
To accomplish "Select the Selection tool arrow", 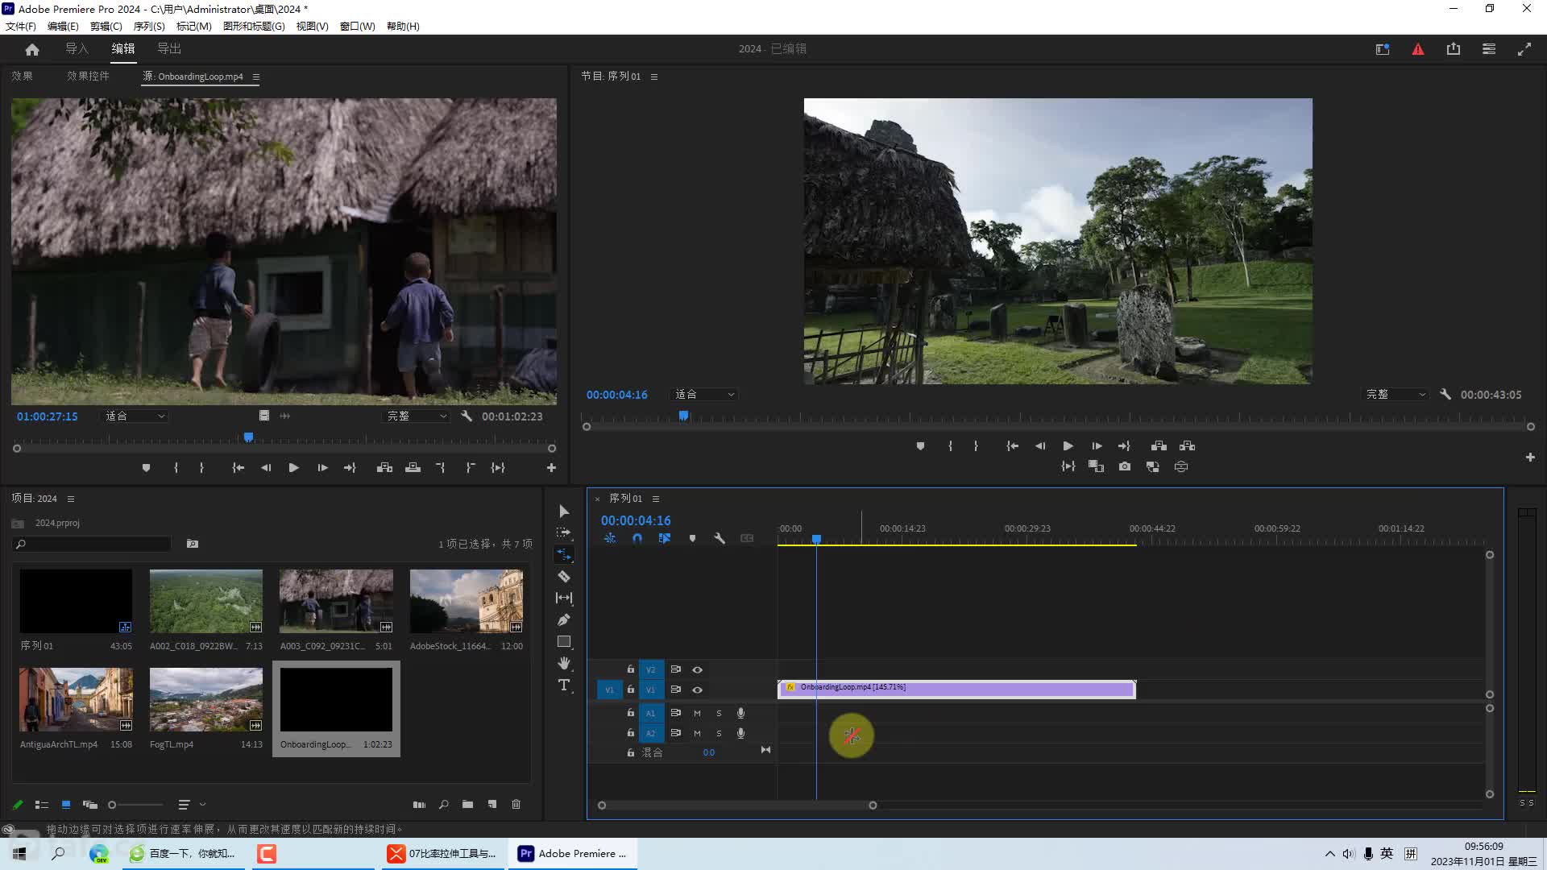I will pyautogui.click(x=564, y=512).
